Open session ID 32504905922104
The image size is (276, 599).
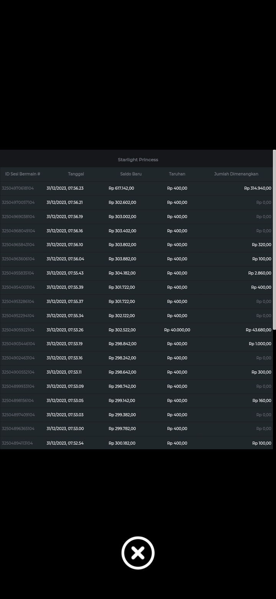tap(18, 330)
